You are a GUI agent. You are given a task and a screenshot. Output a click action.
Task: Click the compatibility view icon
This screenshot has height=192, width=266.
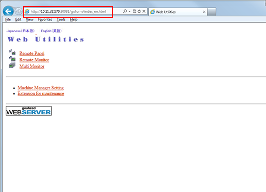click(135, 11)
